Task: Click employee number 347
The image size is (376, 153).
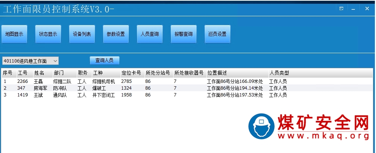Action: (21, 88)
